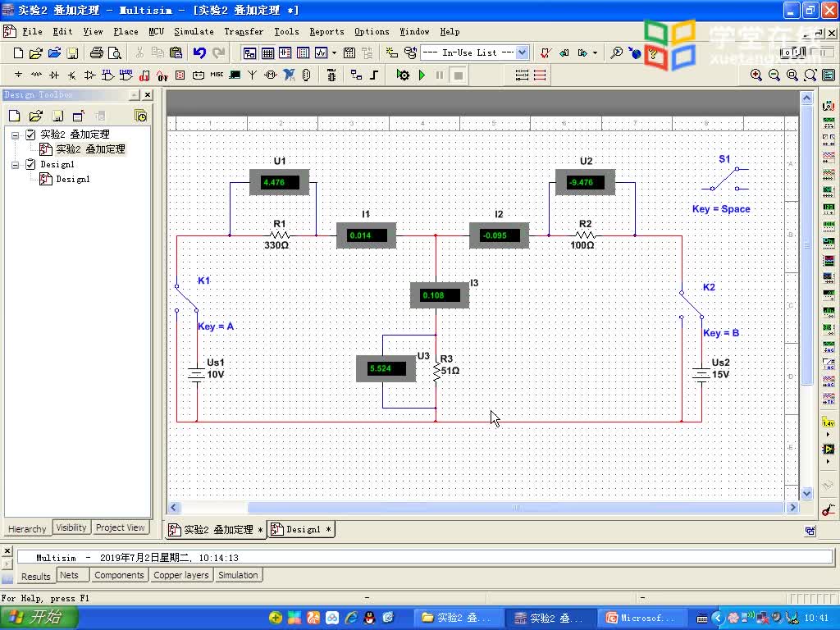The width and height of the screenshot is (840, 630).
Task: Paste from clipboard icon
Action: [x=176, y=52]
